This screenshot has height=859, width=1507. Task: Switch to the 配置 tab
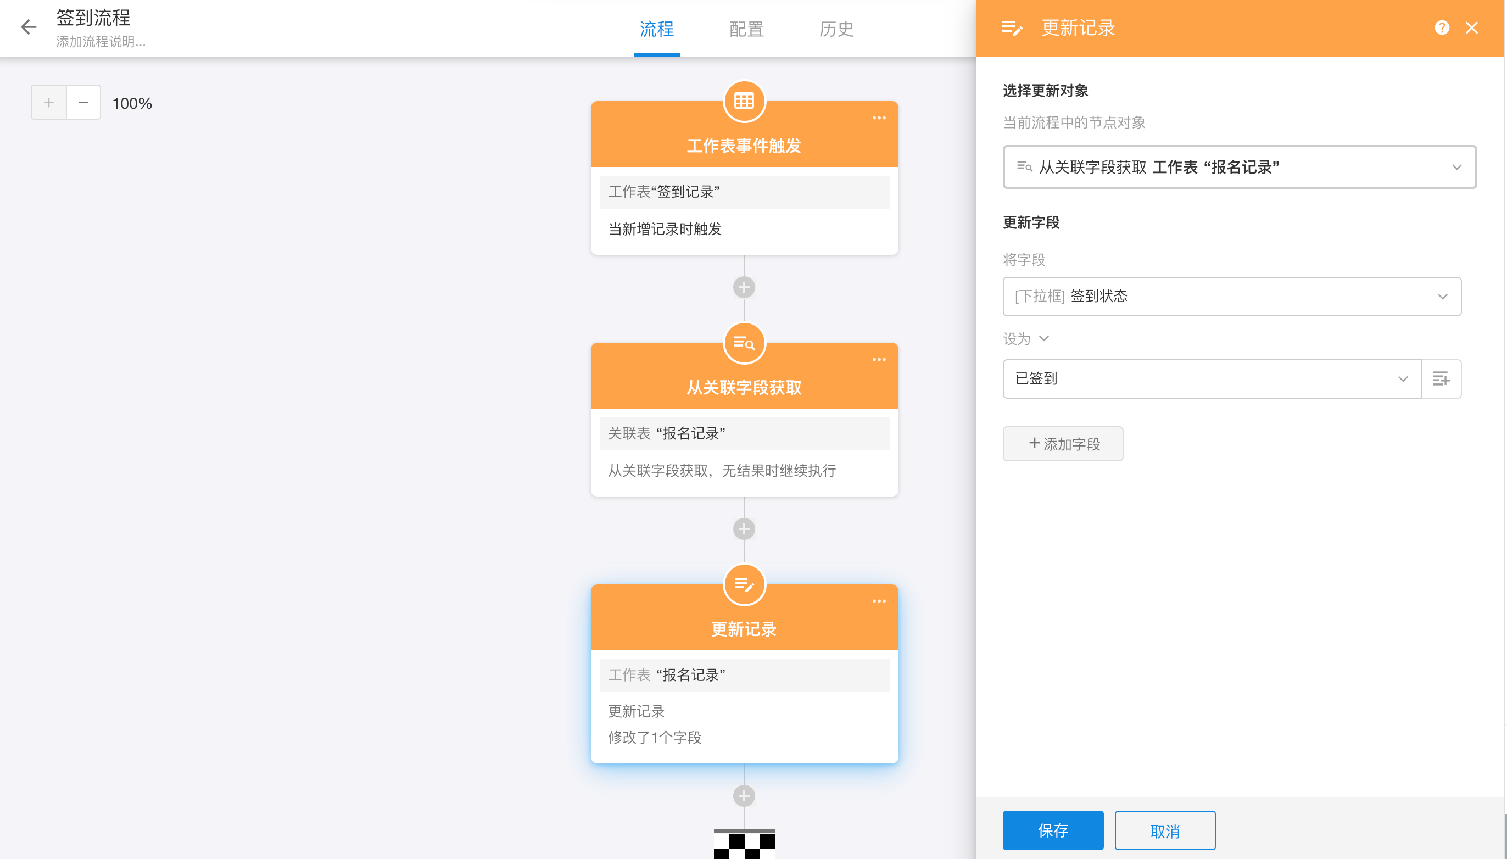click(x=746, y=29)
